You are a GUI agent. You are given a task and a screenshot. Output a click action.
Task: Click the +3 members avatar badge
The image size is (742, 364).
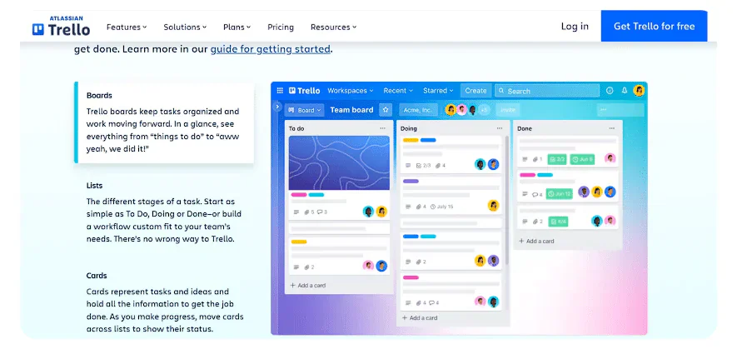tap(484, 110)
